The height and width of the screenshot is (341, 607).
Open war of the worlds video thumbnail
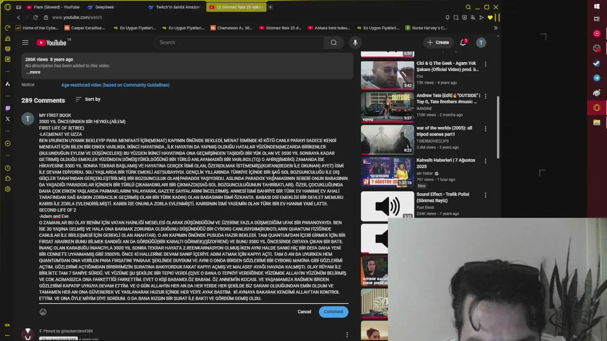coord(387,139)
